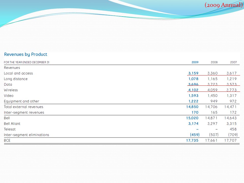This screenshot has width=244, height=183.
Task: Select the "Local and access" row label
Action: (x=18, y=73)
